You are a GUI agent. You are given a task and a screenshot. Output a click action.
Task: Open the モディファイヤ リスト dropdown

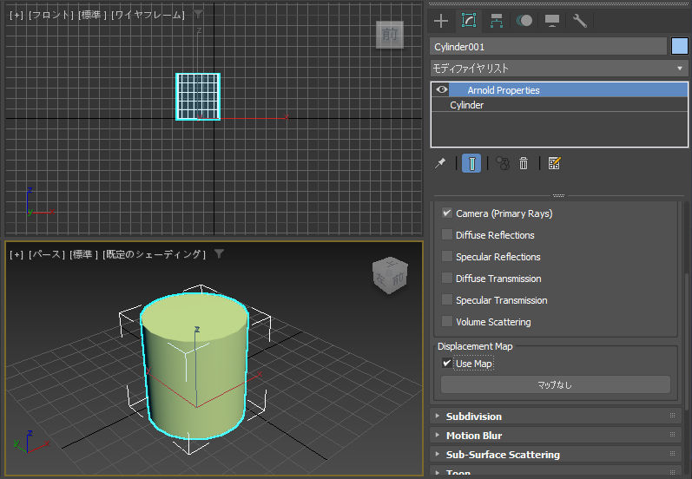(x=559, y=69)
